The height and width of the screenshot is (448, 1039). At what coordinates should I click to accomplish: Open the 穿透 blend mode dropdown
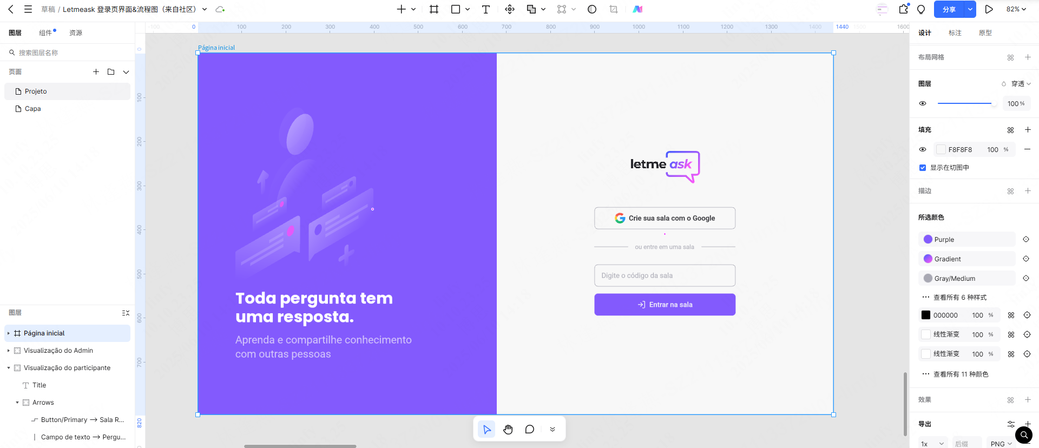1021,83
